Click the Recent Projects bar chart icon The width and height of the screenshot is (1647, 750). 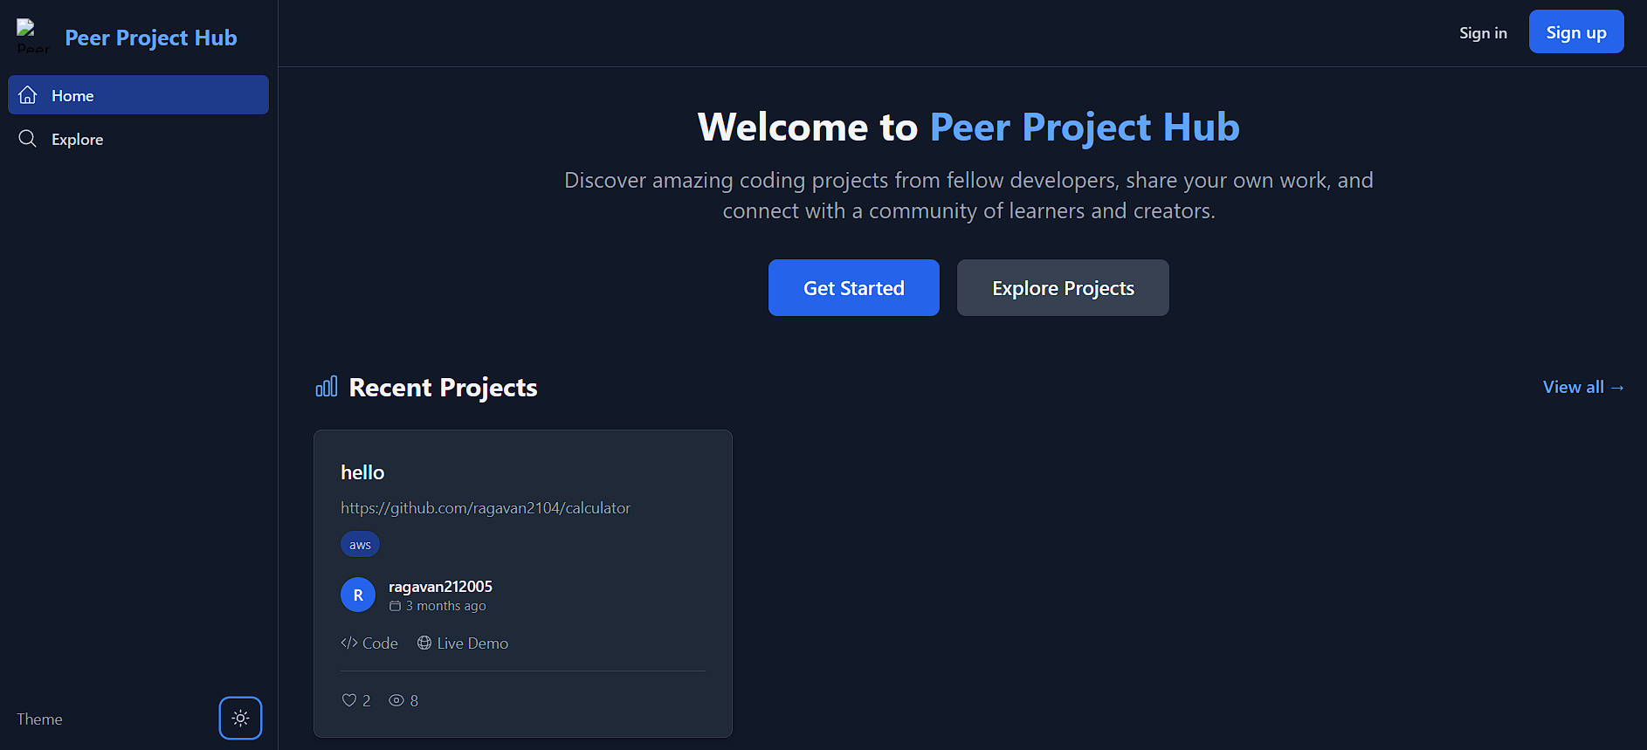point(327,387)
